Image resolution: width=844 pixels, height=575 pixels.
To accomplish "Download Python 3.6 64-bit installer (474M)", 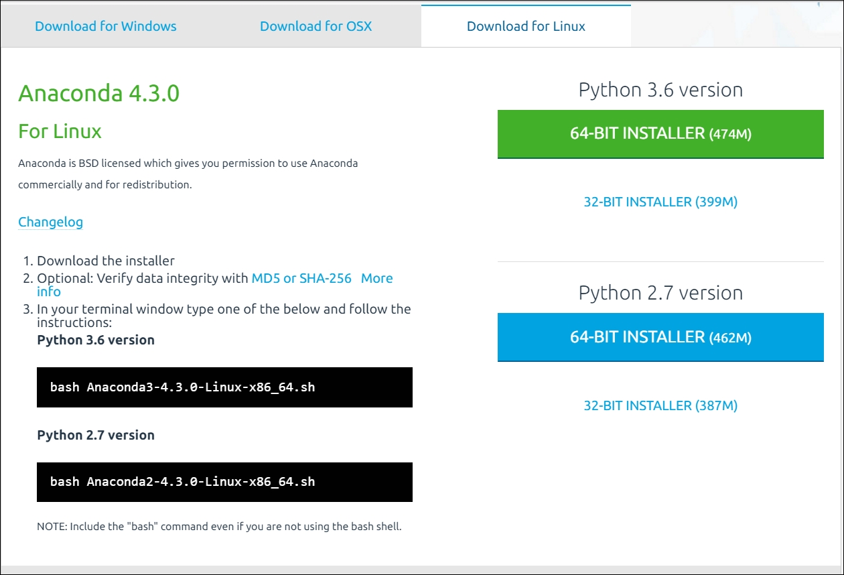I will pyautogui.click(x=660, y=134).
